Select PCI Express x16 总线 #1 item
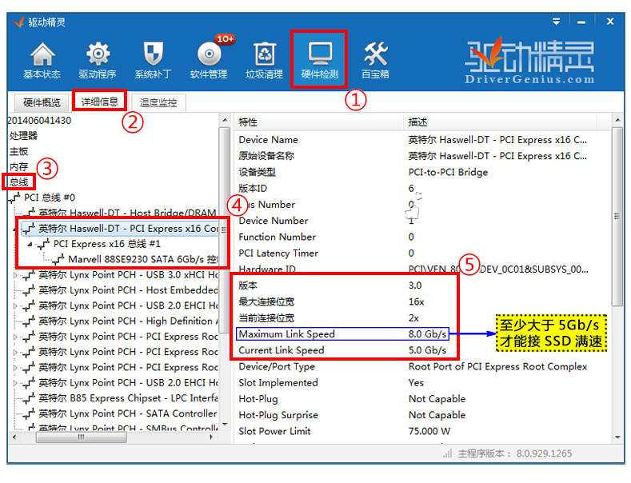 [x=106, y=244]
